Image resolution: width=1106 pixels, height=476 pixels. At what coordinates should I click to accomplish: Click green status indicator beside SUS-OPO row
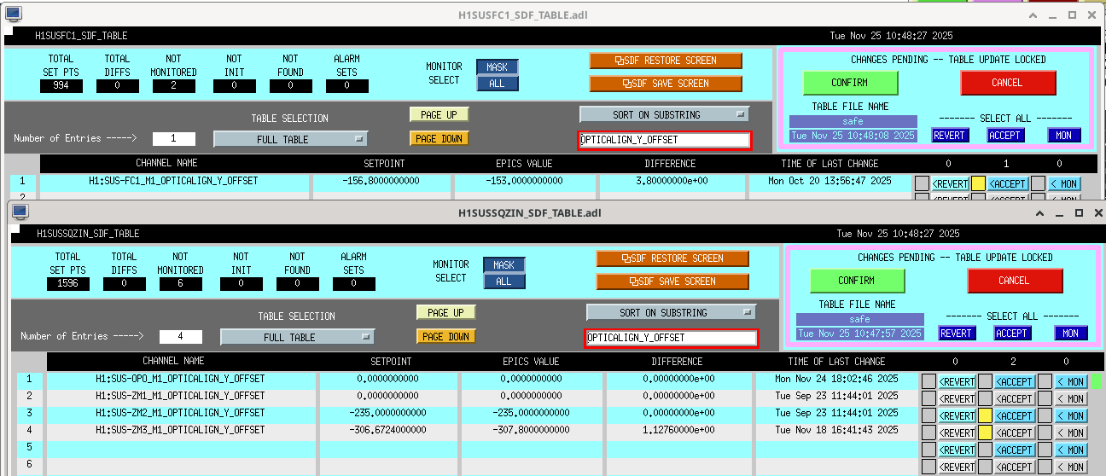click(1097, 381)
